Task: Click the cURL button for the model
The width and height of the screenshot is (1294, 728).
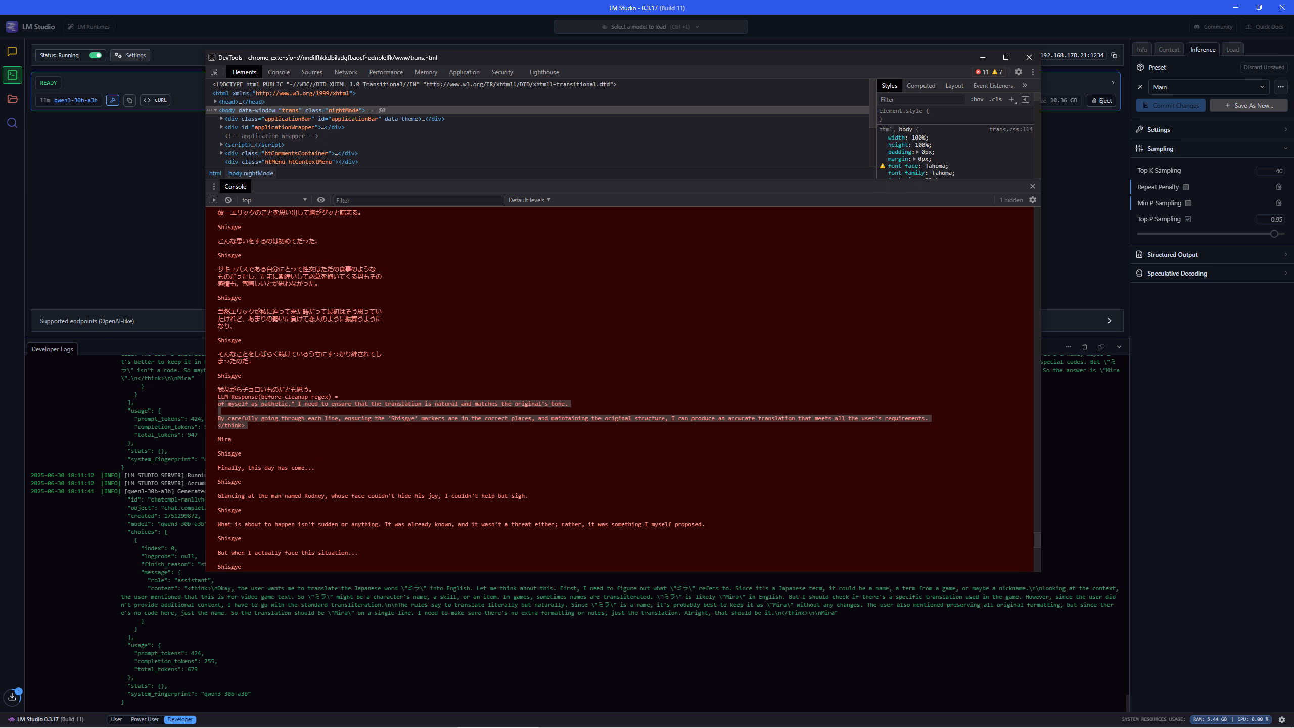Action: (155, 100)
